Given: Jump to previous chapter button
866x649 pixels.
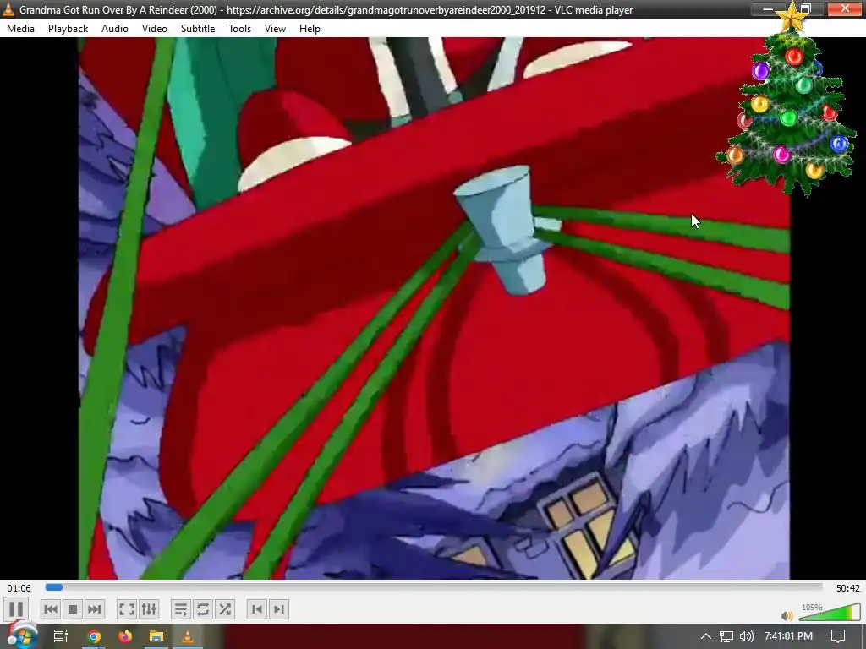Looking at the screenshot, I should tap(257, 609).
